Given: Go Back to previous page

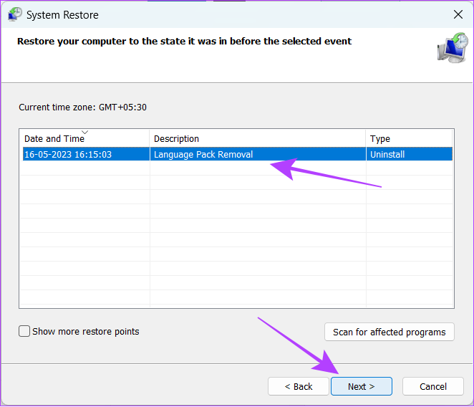Looking at the screenshot, I should click(x=299, y=386).
